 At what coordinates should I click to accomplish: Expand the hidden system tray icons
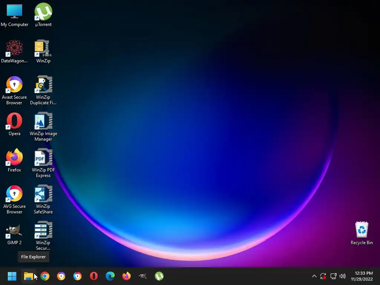click(314, 276)
